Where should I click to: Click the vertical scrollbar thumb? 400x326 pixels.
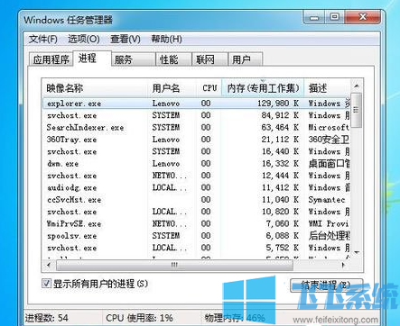357,110
